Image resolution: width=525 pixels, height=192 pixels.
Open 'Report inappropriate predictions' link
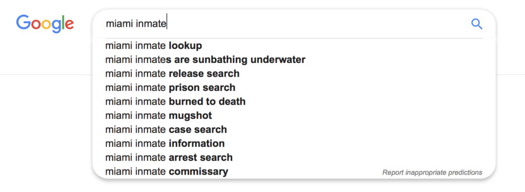pyautogui.click(x=432, y=172)
